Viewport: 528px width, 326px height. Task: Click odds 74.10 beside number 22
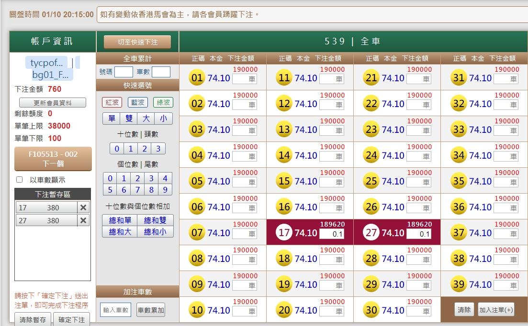point(393,104)
